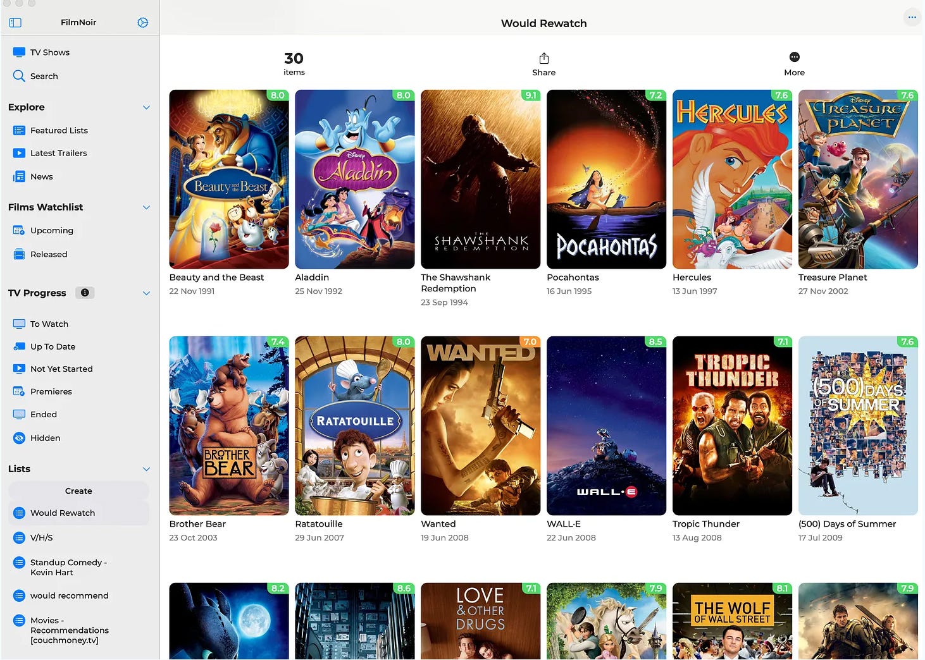Toggle the sidebar panel icon

click(16, 23)
